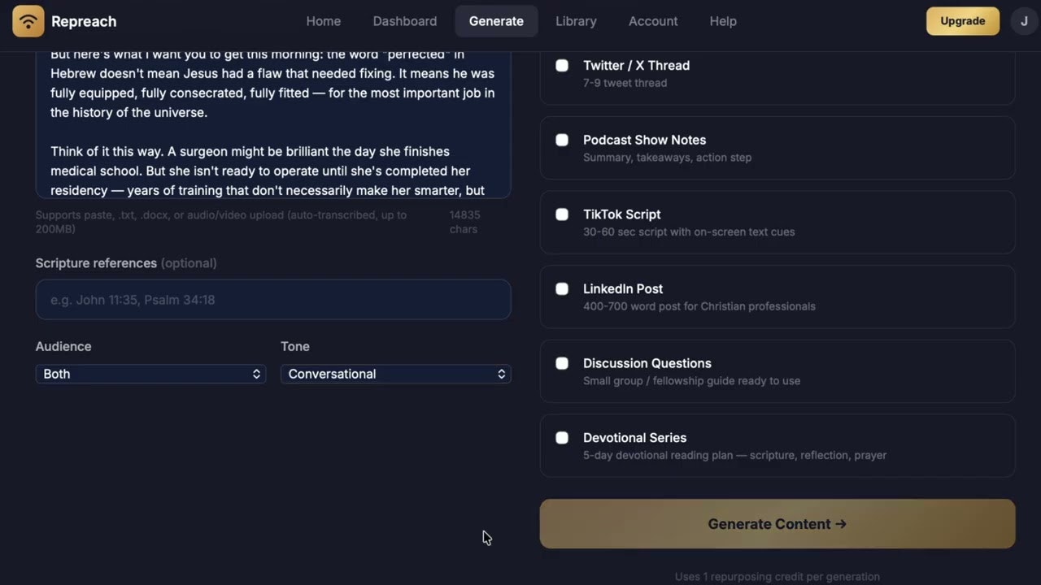Viewport: 1041px width, 585px height.
Task: Click the Podcast Show Notes title
Action: click(644, 140)
